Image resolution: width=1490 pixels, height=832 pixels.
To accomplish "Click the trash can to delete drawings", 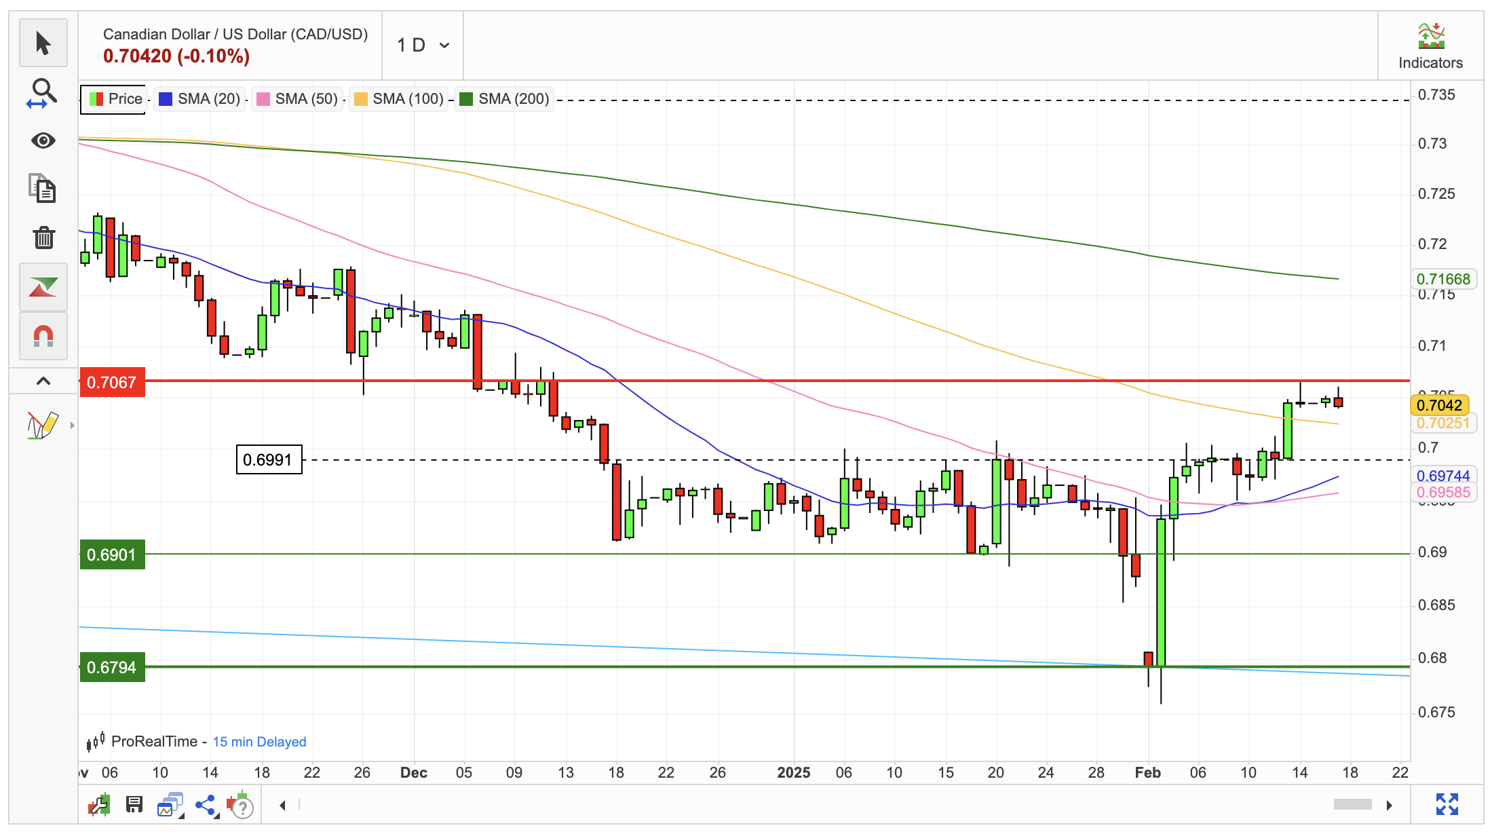I will tap(43, 238).
